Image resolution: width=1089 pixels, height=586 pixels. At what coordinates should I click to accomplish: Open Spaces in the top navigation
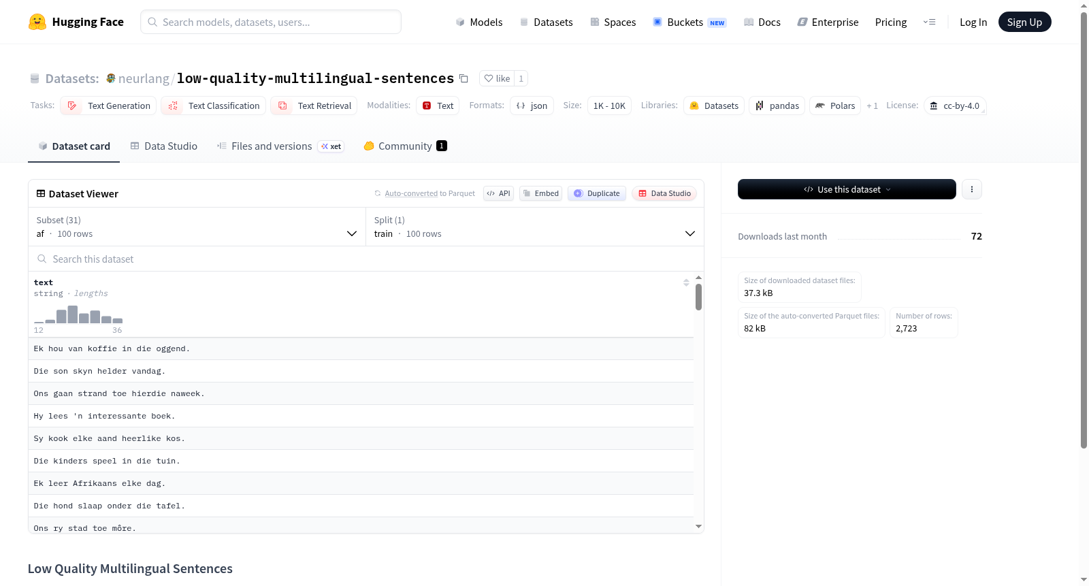613,22
